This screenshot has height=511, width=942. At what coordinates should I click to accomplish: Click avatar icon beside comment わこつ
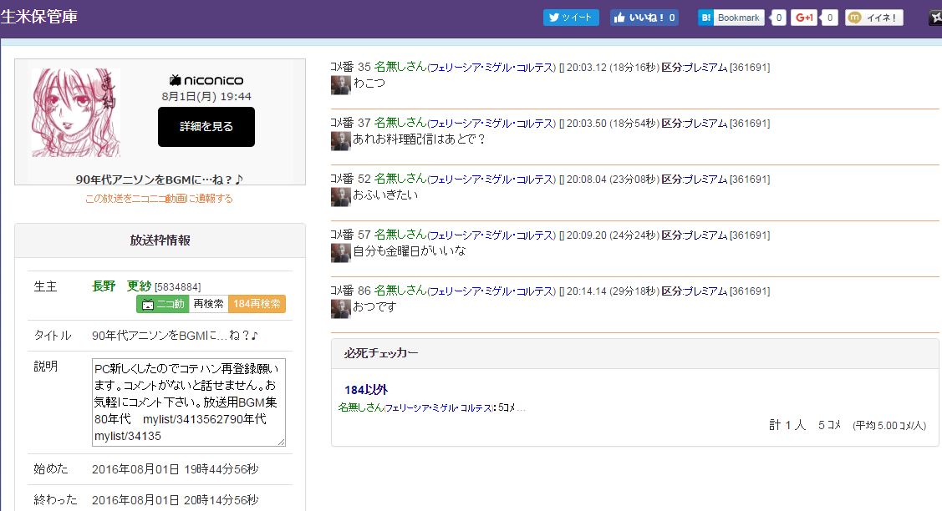pos(340,85)
